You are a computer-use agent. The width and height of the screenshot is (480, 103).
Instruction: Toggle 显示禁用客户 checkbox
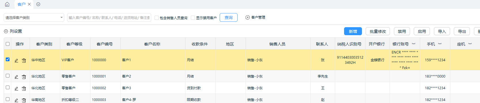click(193, 18)
